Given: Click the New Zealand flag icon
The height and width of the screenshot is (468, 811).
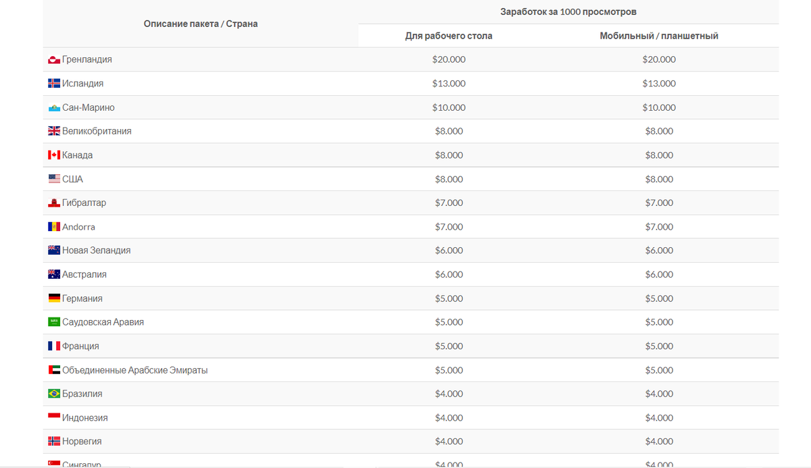Looking at the screenshot, I should pos(54,251).
